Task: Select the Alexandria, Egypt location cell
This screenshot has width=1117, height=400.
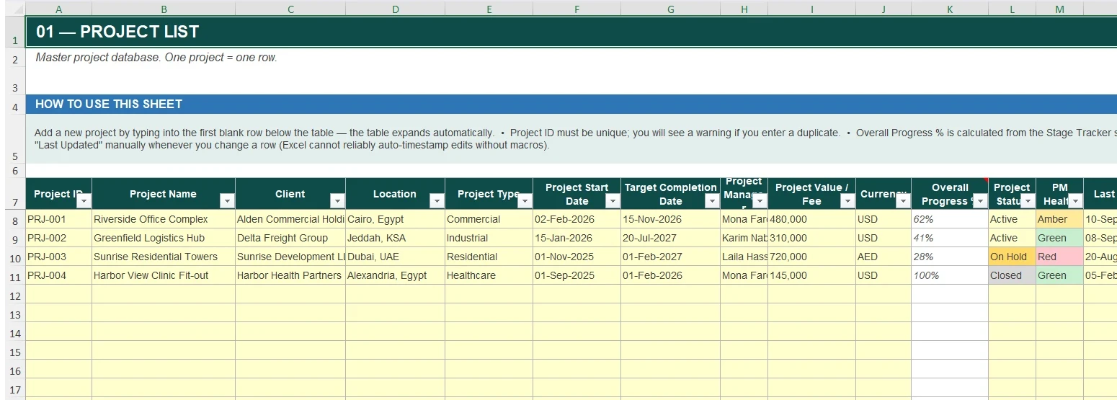Action: click(x=395, y=275)
